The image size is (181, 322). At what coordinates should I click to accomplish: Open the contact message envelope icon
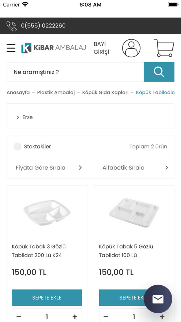158,299
